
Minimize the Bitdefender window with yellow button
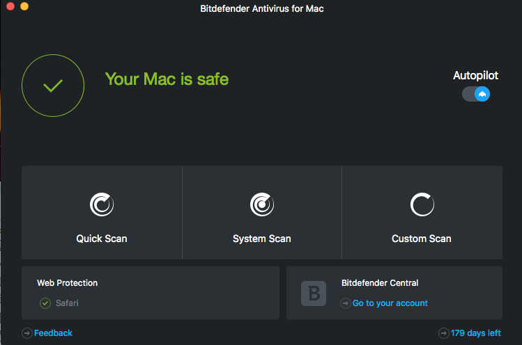point(24,6)
